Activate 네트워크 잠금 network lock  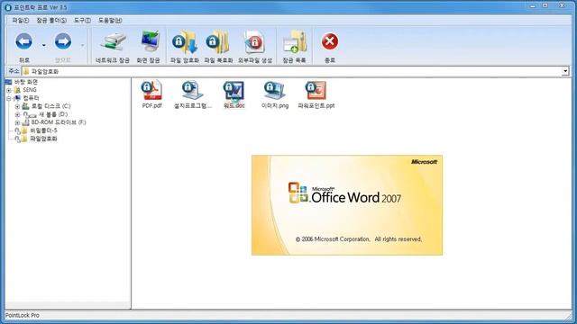point(112,48)
